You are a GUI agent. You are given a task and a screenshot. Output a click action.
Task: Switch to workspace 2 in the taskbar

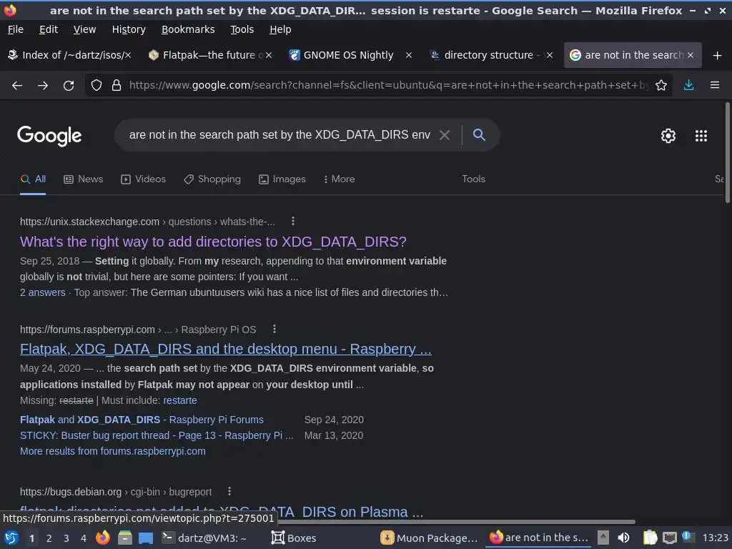click(49, 538)
